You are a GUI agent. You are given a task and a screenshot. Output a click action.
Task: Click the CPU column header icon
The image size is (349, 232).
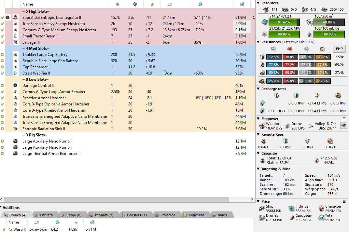coord(134,4)
